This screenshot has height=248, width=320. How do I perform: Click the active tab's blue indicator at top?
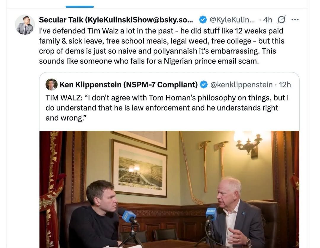[x=79, y=6]
